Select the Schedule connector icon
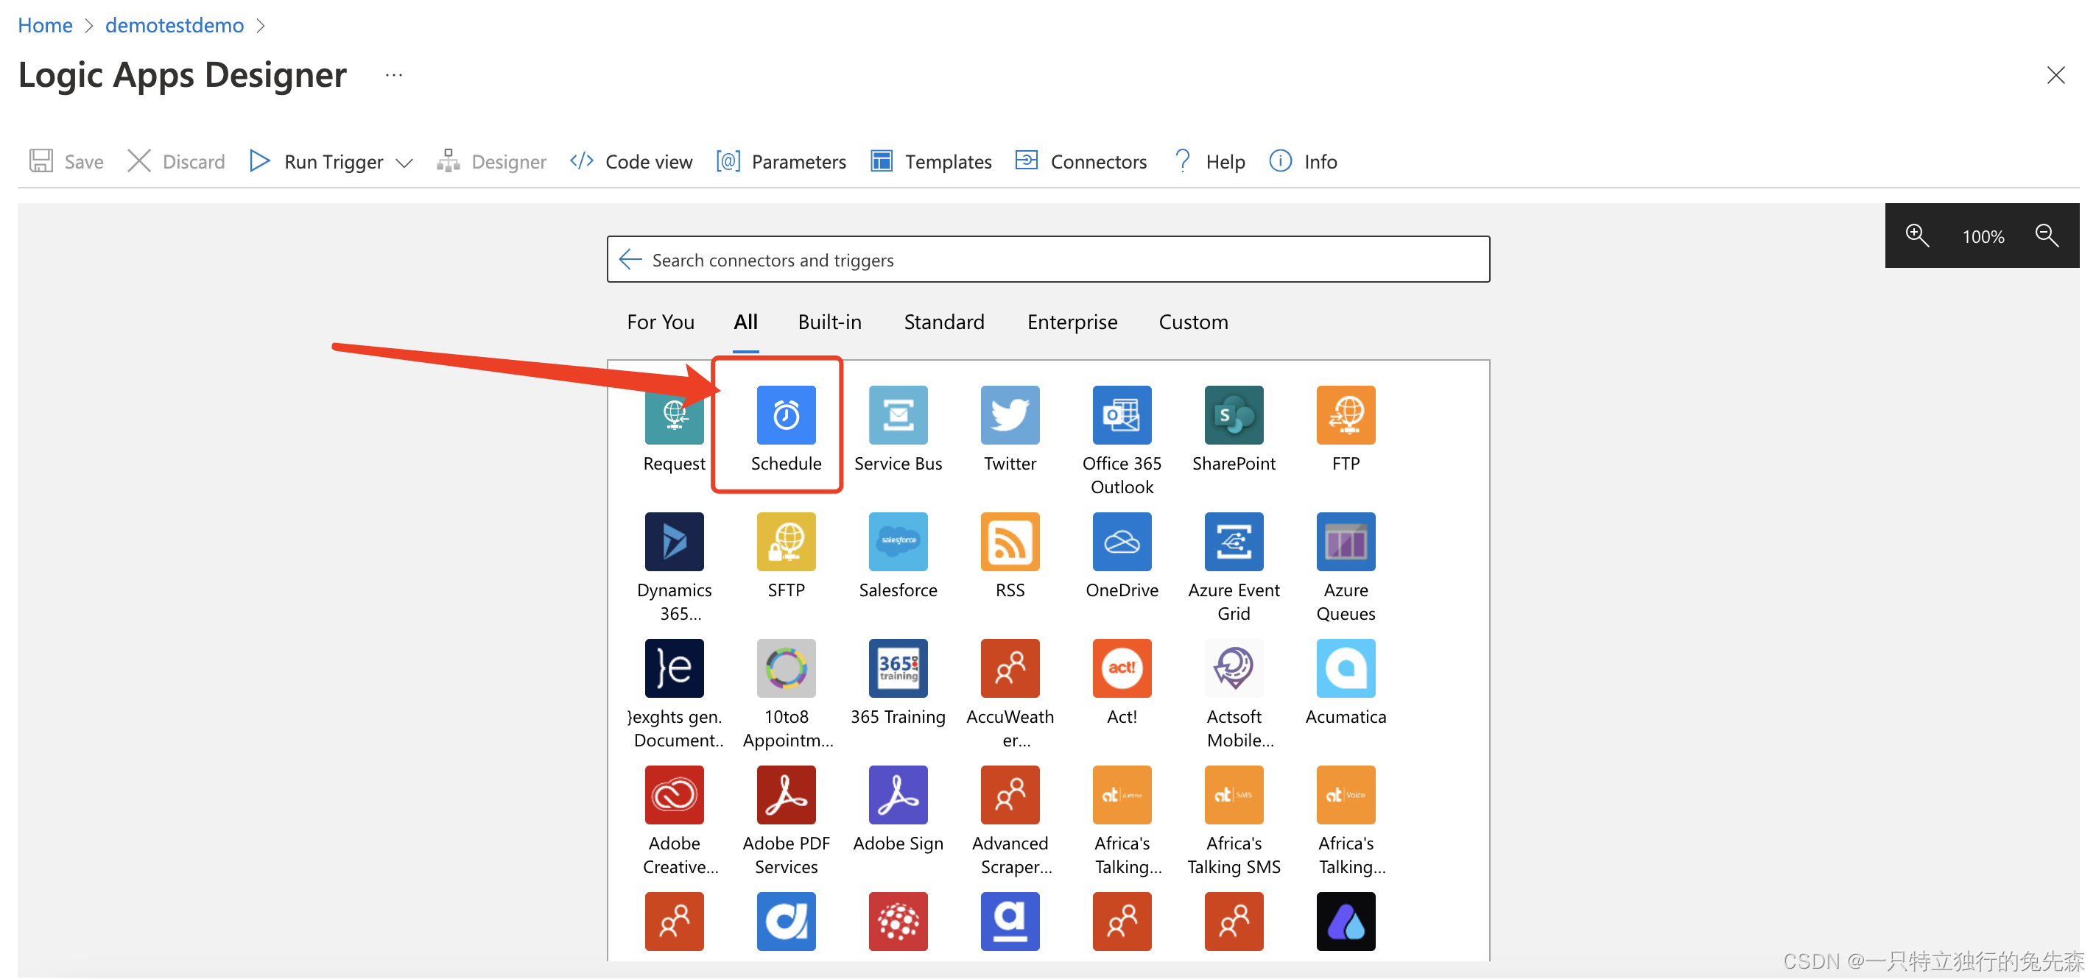Viewport: 2096px width, 979px height. (x=785, y=415)
